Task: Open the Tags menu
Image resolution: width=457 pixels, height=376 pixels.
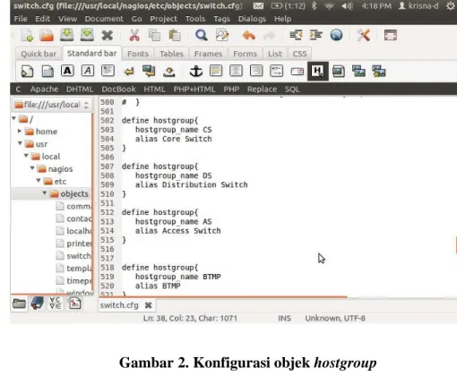Action: tap(221, 19)
